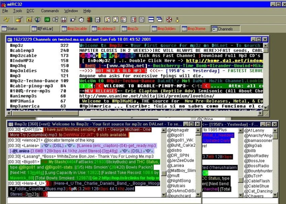Click the channels list horizontal scrollbar thumb

pos(45,113)
